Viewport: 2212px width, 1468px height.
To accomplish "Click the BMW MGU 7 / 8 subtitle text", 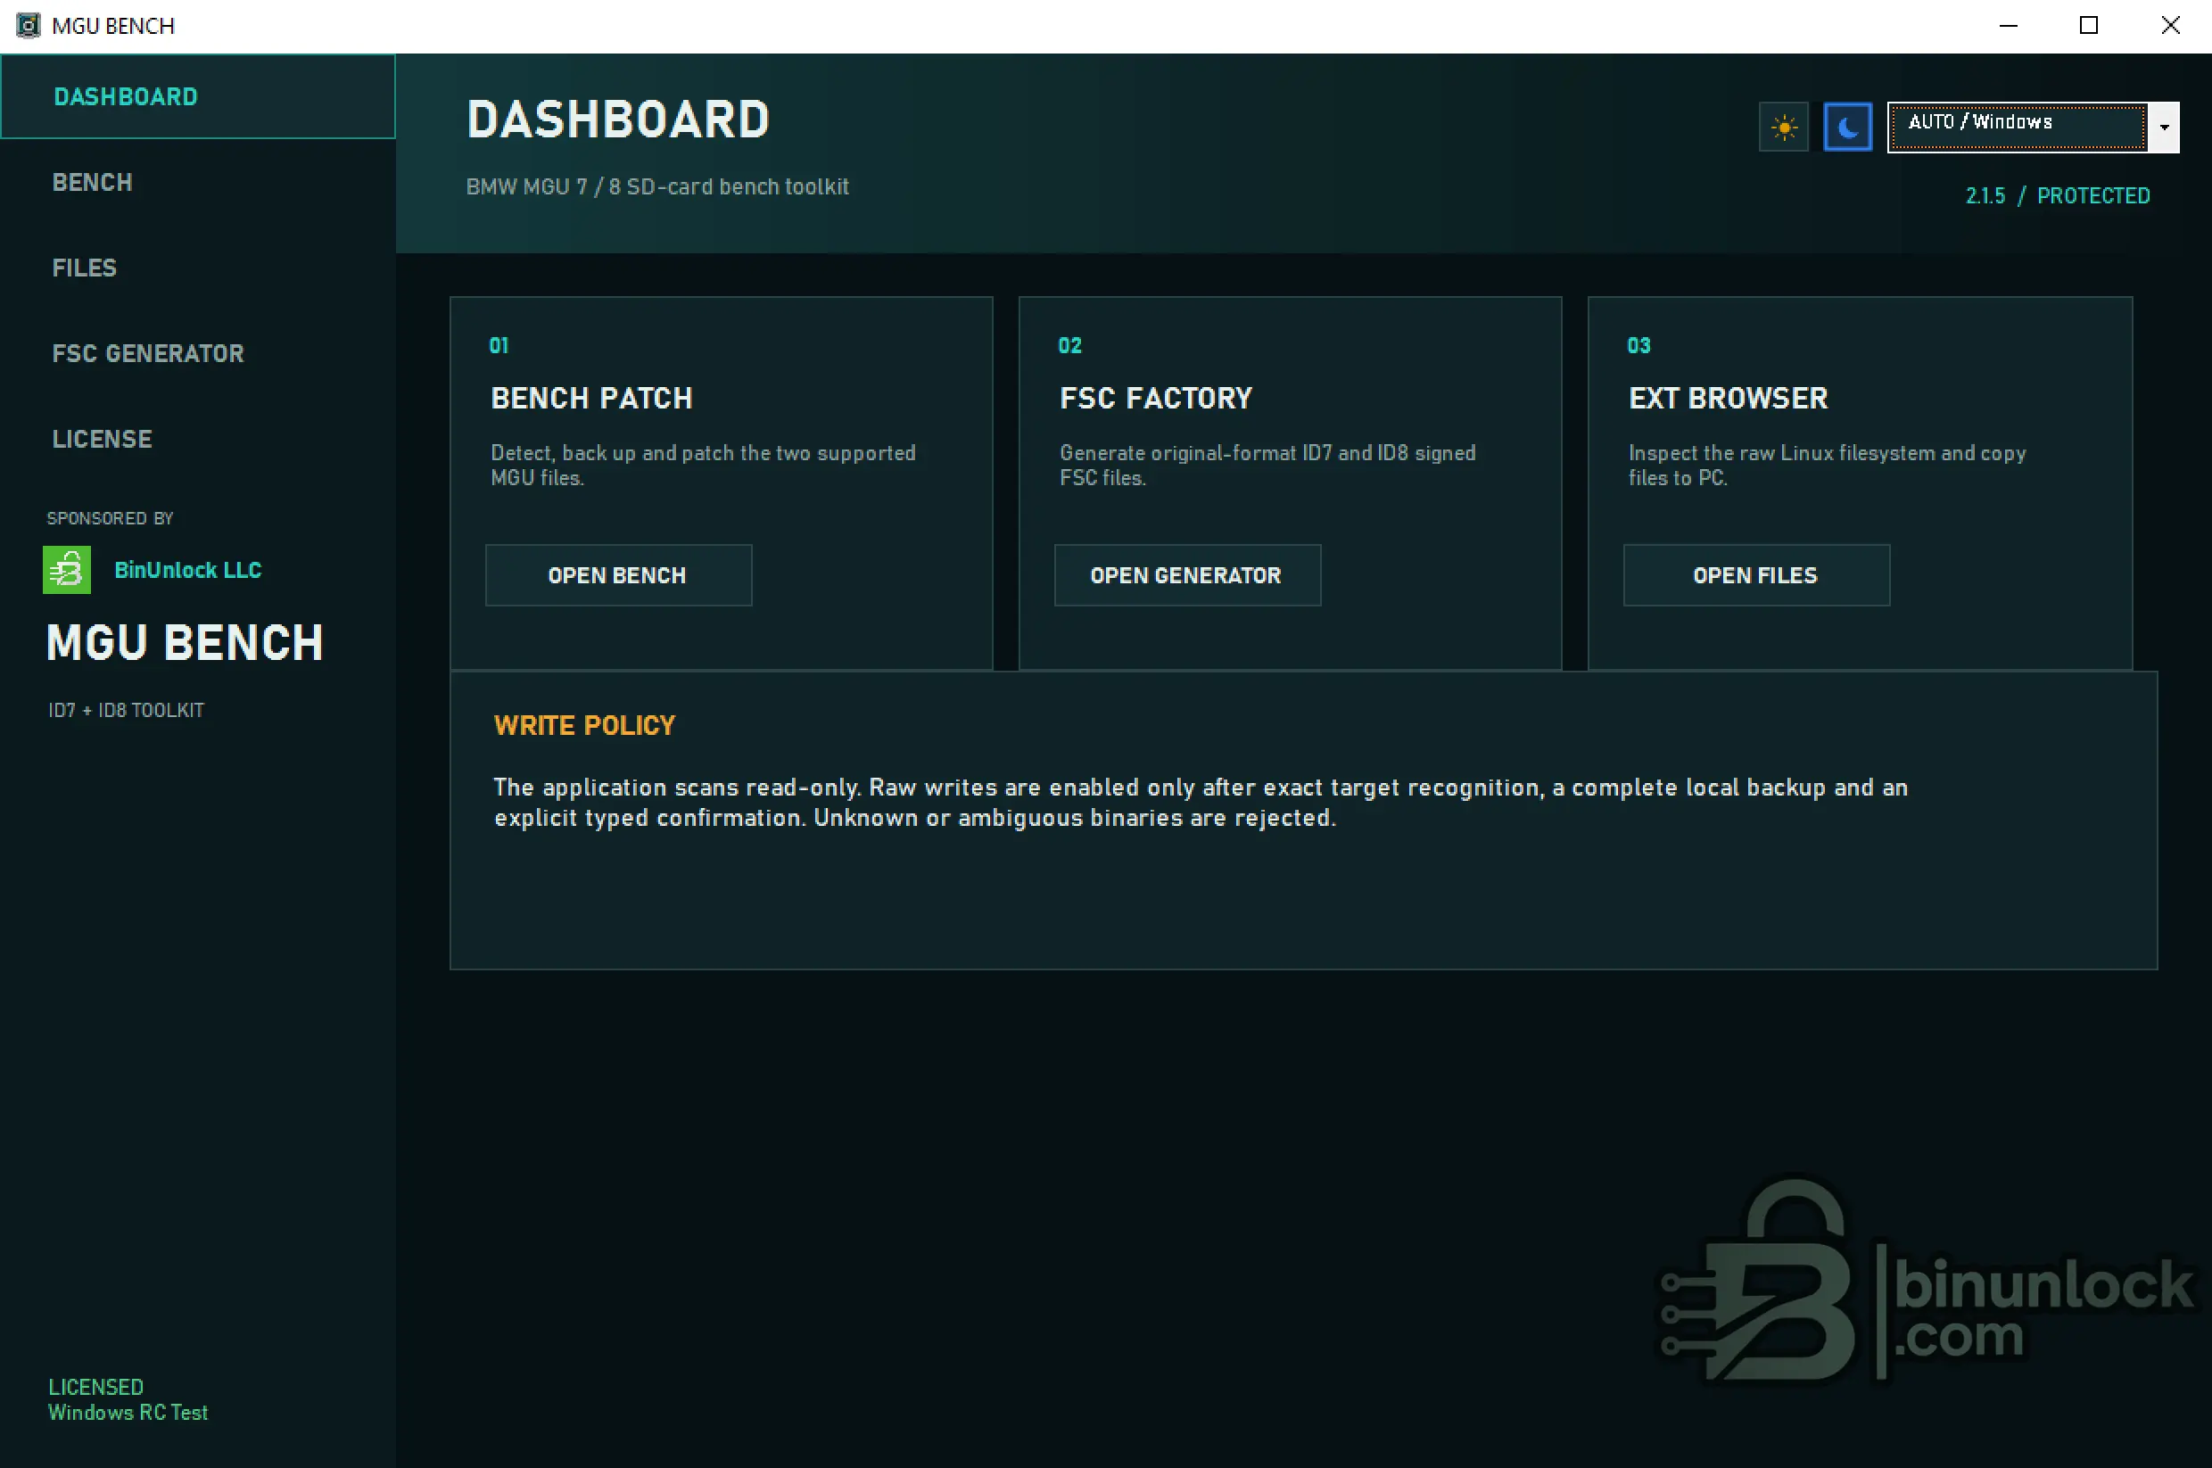I will pos(657,186).
